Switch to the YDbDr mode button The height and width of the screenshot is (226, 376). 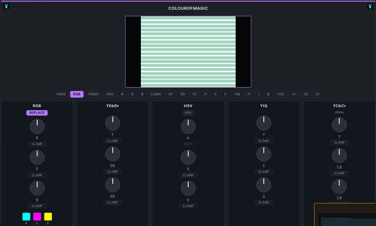tap(94, 94)
